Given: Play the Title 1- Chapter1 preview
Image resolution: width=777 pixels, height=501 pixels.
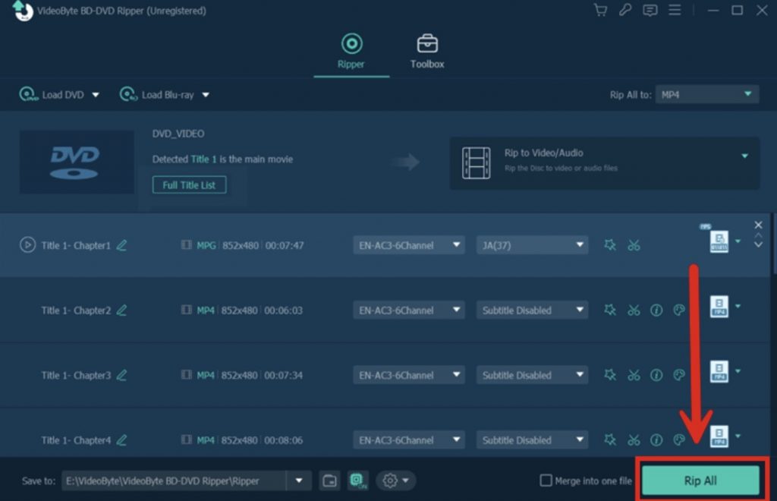Looking at the screenshot, I should coord(27,245).
